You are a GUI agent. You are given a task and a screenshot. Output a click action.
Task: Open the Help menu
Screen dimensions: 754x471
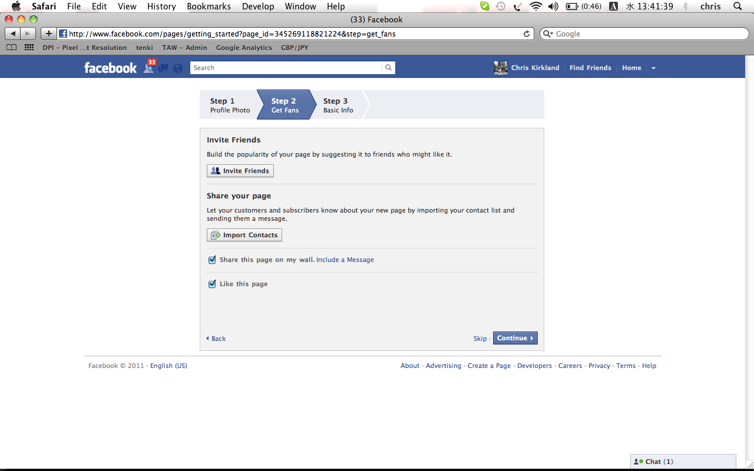click(x=336, y=6)
